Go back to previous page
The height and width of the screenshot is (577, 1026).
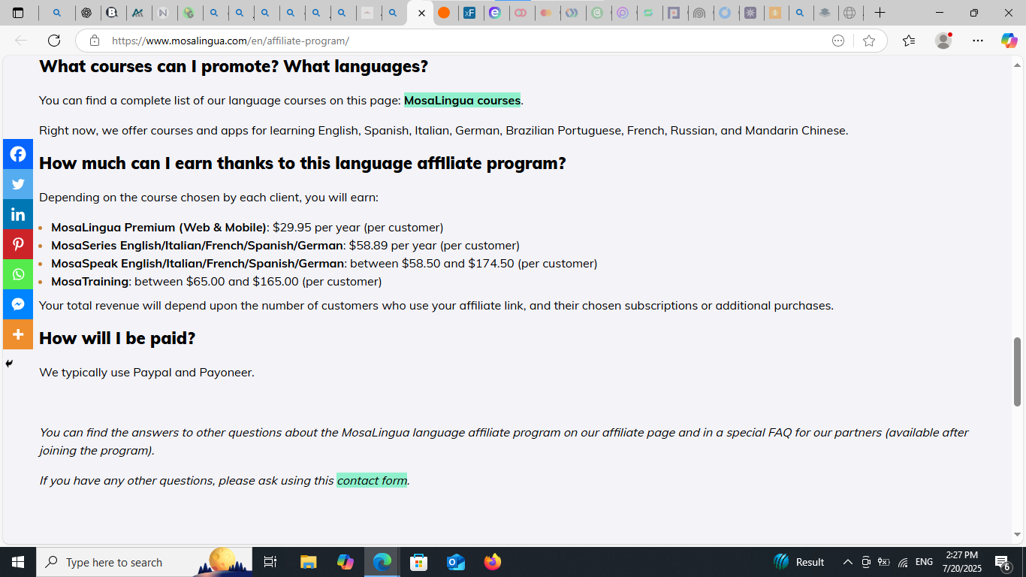pyautogui.click(x=21, y=41)
